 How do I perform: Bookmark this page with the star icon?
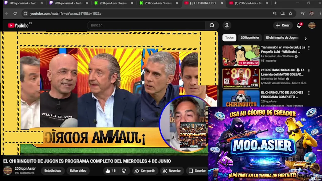point(291,14)
